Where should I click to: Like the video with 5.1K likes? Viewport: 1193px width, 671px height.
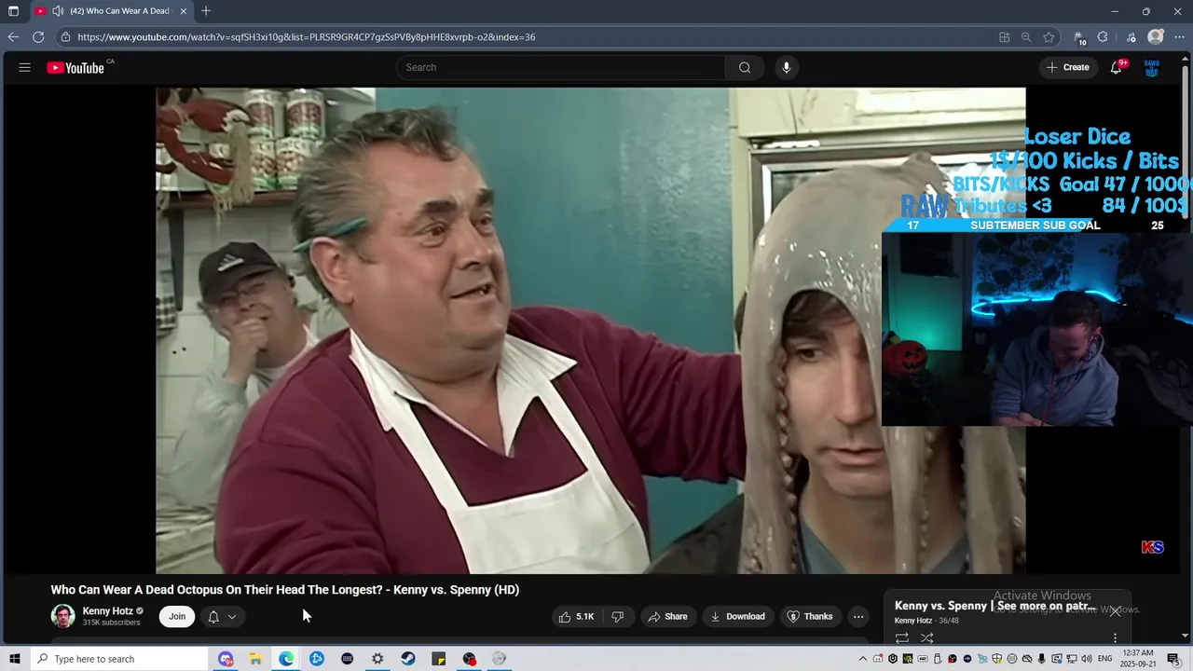[x=576, y=616]
